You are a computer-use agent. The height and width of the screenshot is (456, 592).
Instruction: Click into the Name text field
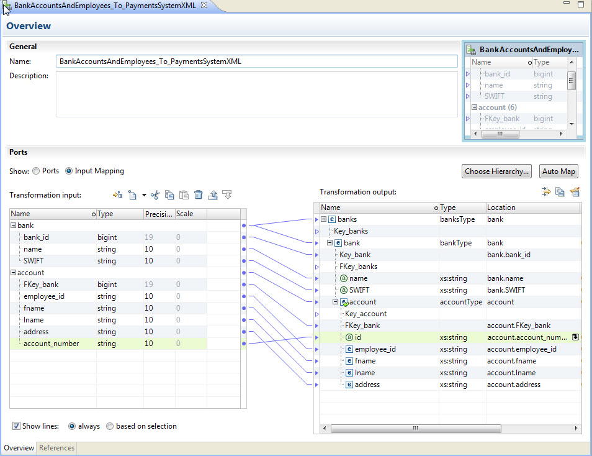(x=256, y=62)
